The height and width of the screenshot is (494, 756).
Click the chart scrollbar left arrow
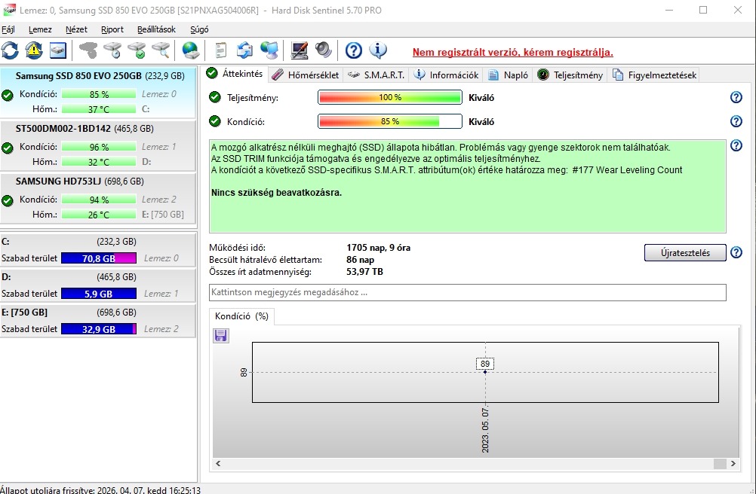[x=218, y=464]
